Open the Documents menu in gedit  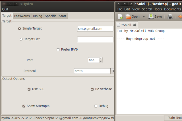(173, 9)
